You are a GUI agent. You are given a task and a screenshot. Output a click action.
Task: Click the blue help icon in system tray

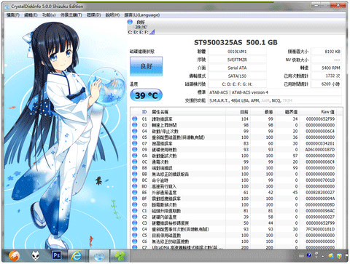pyautogui.click(x=309, y=255)
